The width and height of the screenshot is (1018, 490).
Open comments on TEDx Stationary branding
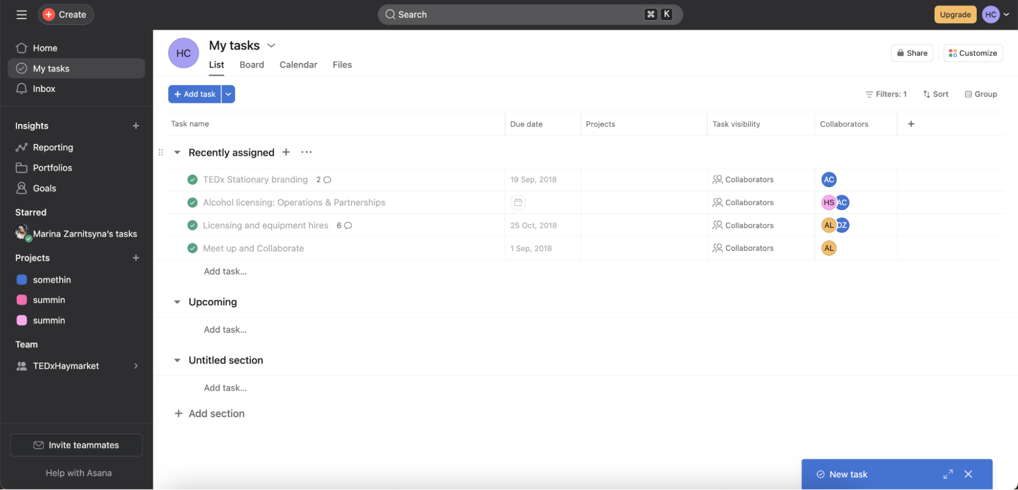pos(324,180)
